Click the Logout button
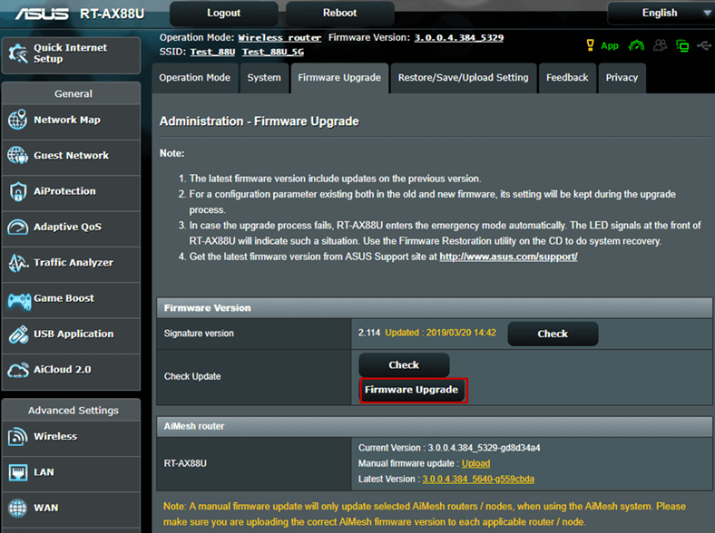The height and width of the screenshot is (533, 715). (224, 14)
